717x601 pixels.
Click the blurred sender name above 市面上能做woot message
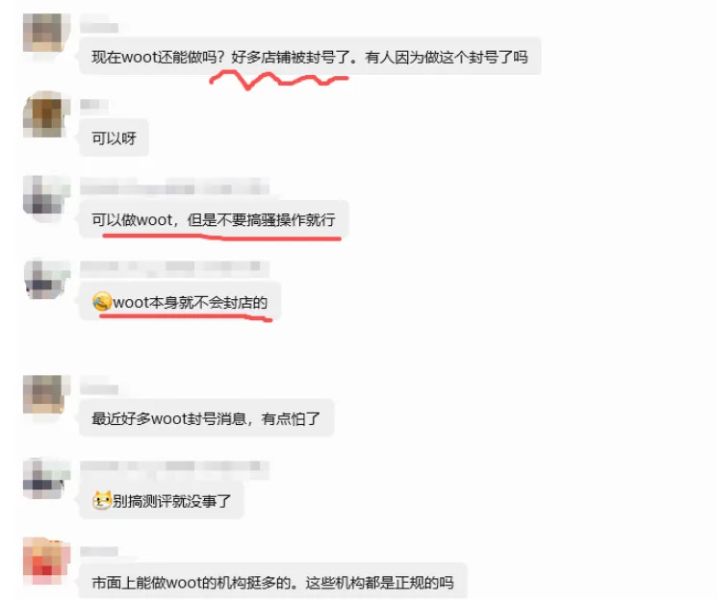[x=99, y=552]
